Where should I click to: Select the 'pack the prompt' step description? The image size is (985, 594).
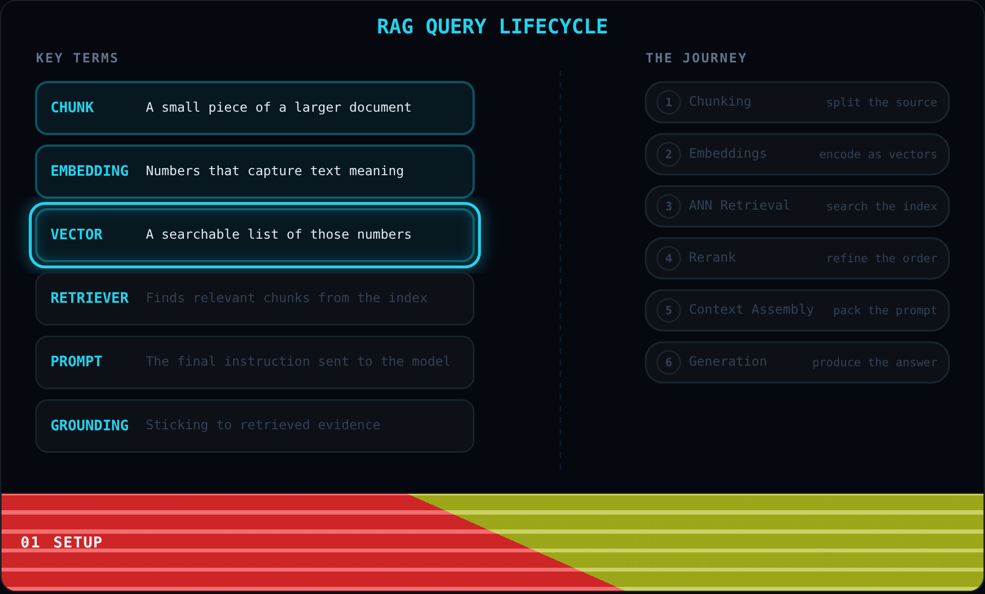pos(885,310)
